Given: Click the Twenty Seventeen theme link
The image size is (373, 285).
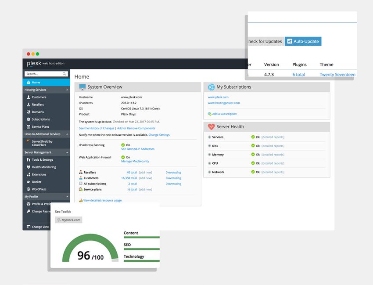Looking at the screenshot, I should pyautogui.click(x=337, y=75).
